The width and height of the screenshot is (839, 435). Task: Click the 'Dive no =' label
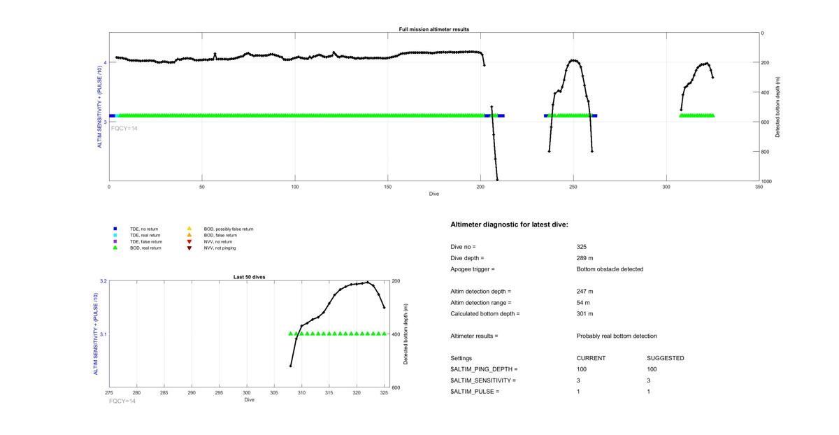click(464, 247)
